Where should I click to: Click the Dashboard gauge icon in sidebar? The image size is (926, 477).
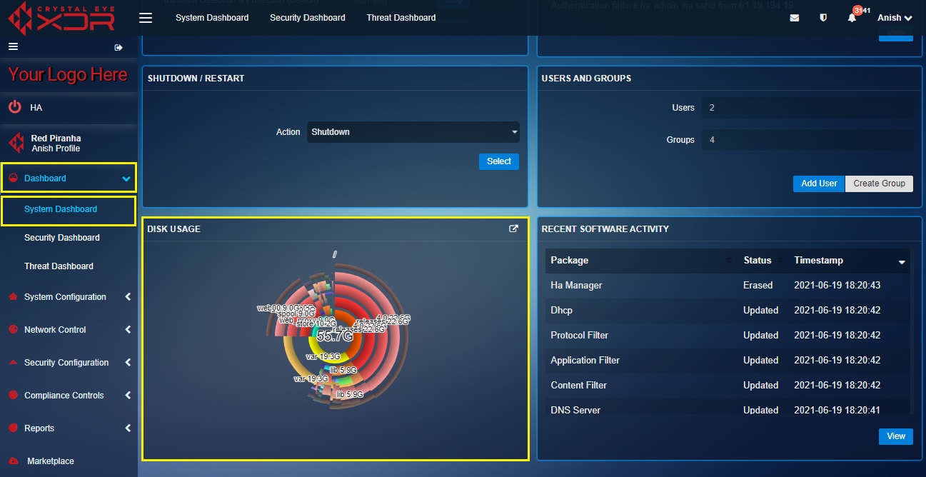click(14, 179)
